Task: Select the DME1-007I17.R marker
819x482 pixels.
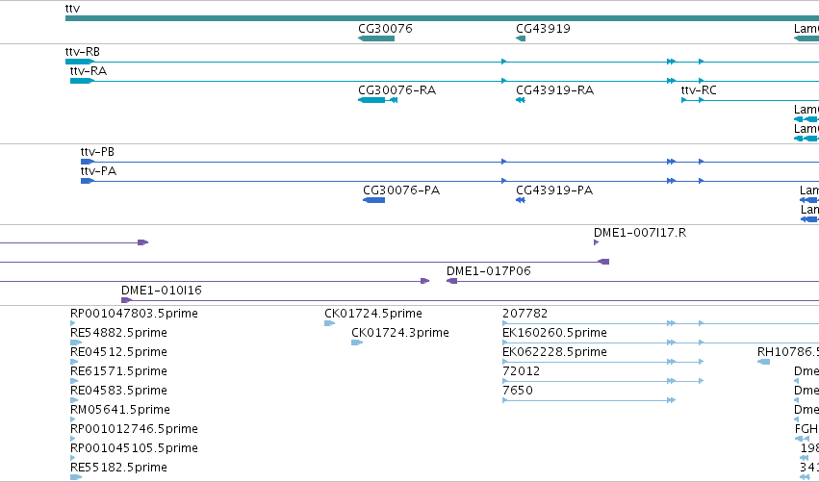Action: click(596, 242)
